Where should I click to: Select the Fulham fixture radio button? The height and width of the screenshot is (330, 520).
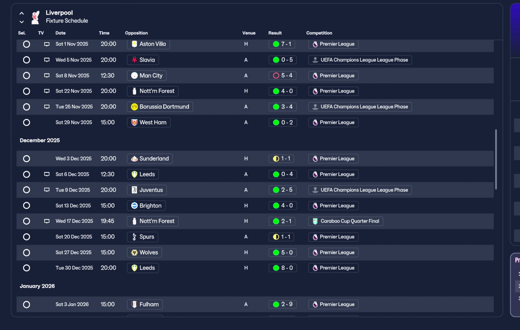26,304
